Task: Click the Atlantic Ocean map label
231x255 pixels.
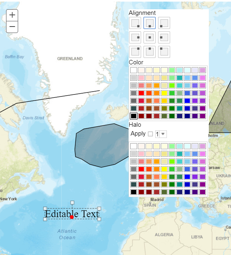Action: tap(67, 234)
